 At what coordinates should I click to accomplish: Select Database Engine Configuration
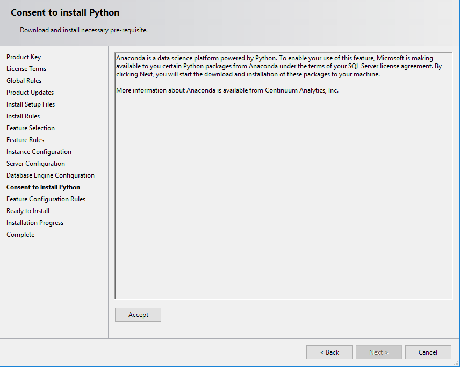pos(50,175)
